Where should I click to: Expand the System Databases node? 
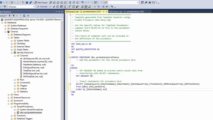5,26
